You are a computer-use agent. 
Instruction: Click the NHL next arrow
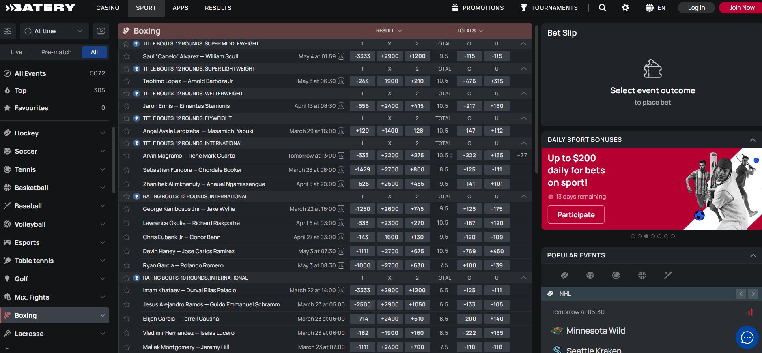[x=753, y=294]
